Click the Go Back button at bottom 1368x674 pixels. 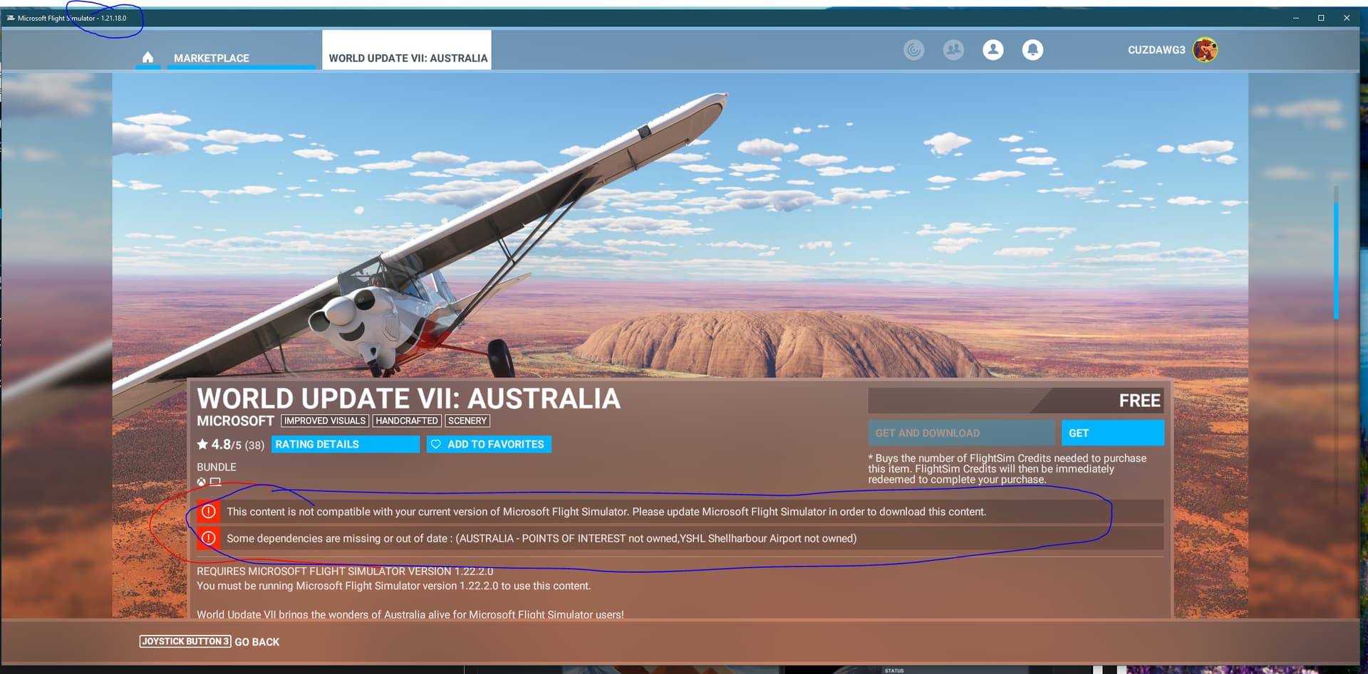click(256, 642)
